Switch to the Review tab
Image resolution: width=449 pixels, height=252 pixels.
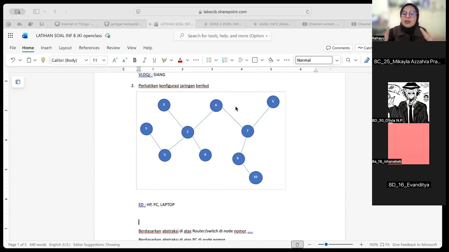click(x=113, y=48)
